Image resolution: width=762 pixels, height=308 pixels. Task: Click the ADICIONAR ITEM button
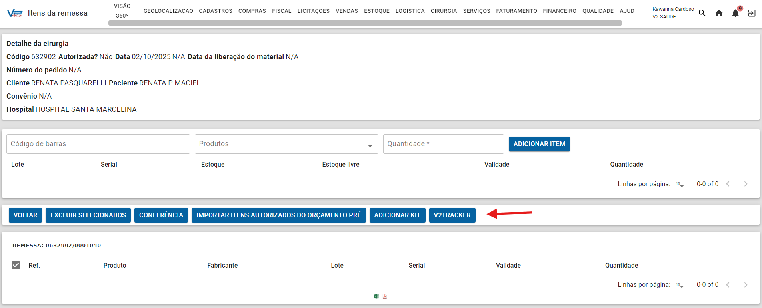coord(539,144)
